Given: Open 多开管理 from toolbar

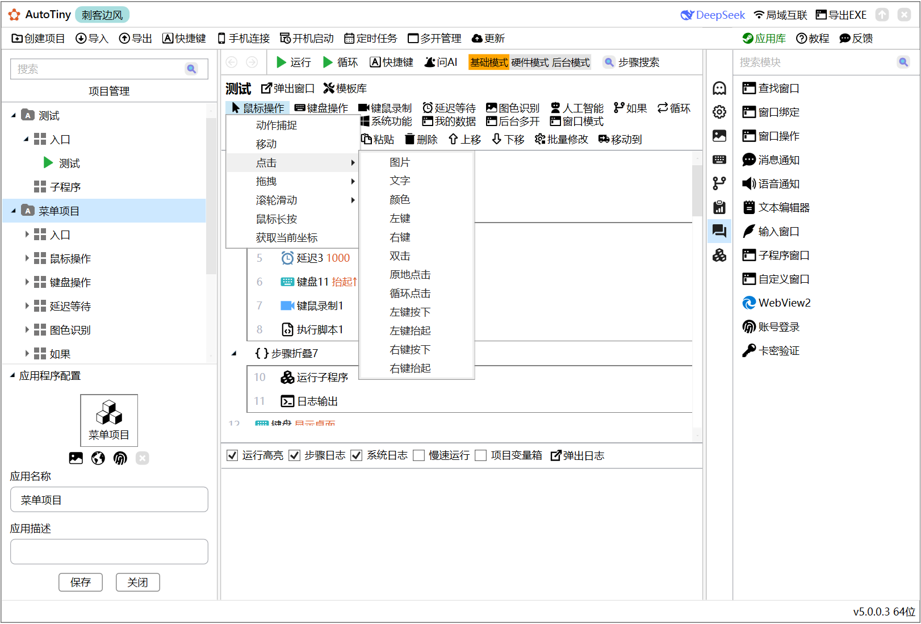Looking at the screenshot, I should 434,38.
